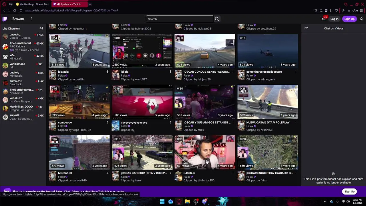Open Search in tabs magnifier icon
The height and width of the screenshot is (206, 366).
346,4
